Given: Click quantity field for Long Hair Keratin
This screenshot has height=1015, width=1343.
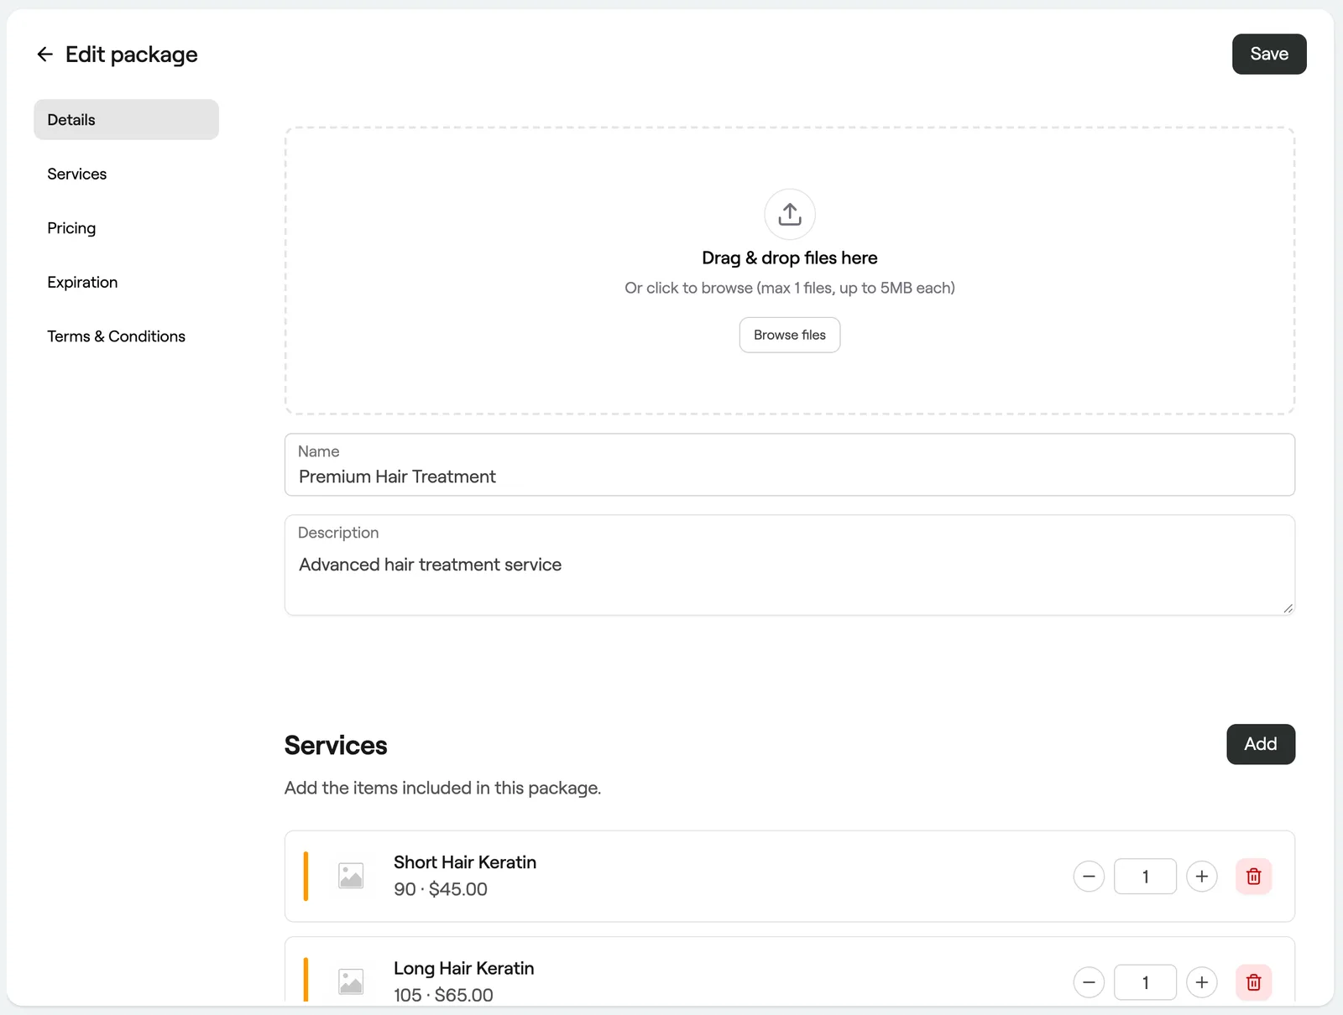Looking at the screenshot, I should (x=1145, y=982).
